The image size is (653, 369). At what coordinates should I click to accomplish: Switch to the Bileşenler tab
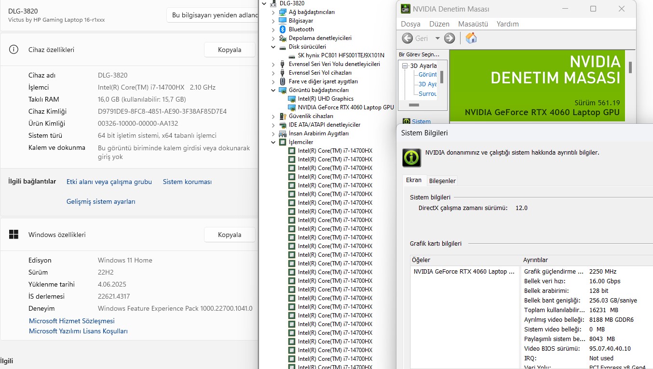click(x=442, y=181)
